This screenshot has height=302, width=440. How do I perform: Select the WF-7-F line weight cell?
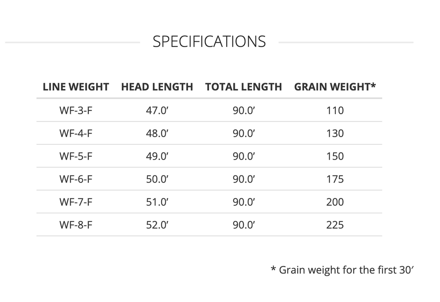[76, 202]
